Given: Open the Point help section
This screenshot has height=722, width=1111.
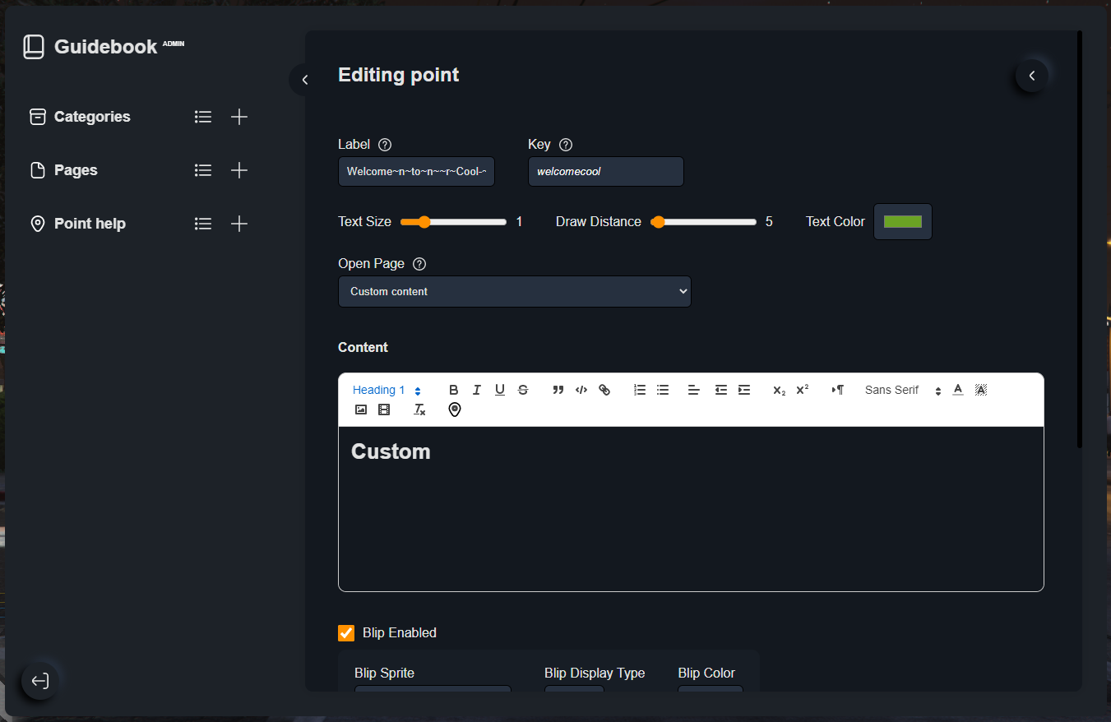Looking at the screenshot, I should [90, 223].
